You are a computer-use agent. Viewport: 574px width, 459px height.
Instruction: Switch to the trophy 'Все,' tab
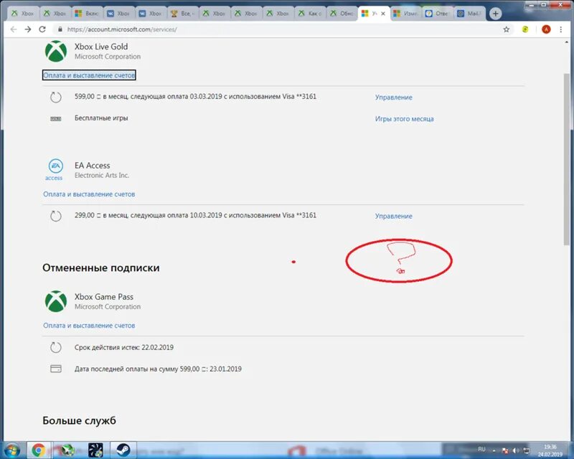183,14
